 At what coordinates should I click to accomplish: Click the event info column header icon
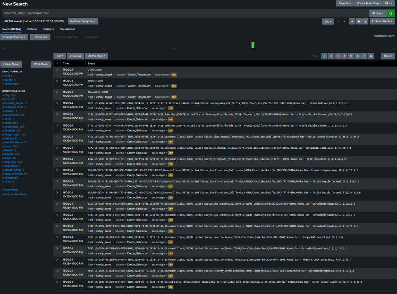point(57,63)
